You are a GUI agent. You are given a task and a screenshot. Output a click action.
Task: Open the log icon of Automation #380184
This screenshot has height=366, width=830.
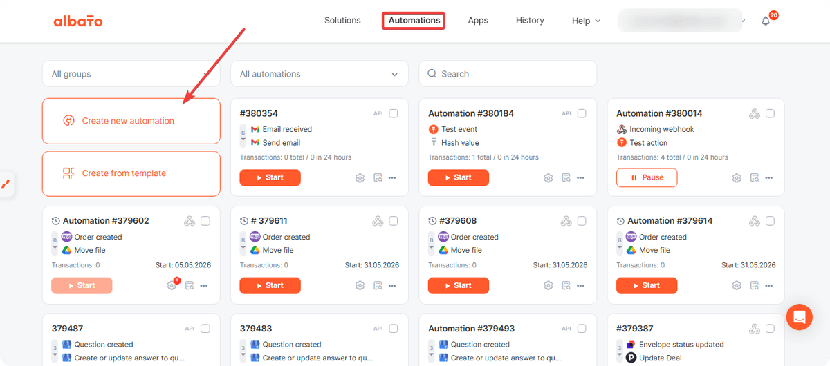click(x=566, y=178)
